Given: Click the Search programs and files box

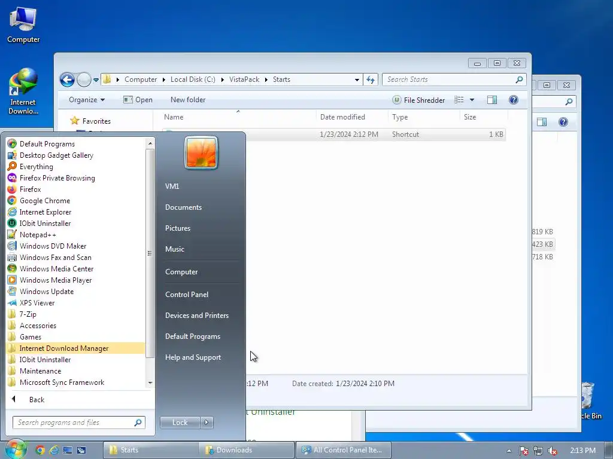Looking at the screenshot, I should pos(78,423).
